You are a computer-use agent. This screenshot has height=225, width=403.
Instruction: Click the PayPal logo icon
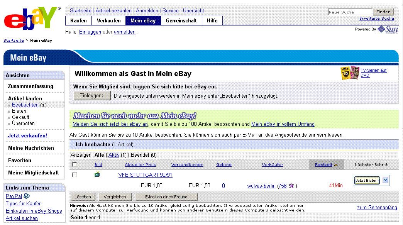pyautogui.click(x=27, y=196)
